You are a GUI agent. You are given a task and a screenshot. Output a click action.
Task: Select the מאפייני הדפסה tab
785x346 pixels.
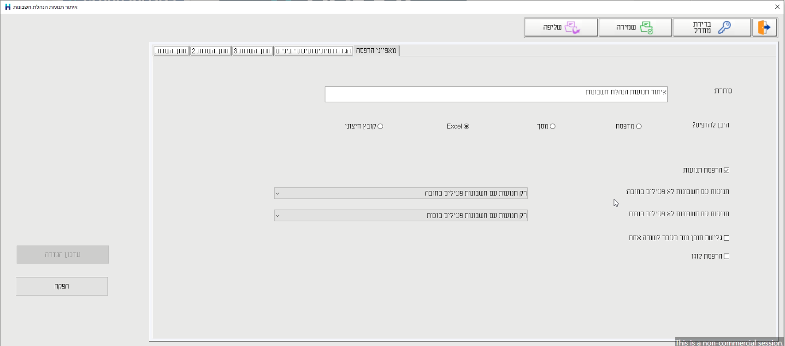point(376,50)
